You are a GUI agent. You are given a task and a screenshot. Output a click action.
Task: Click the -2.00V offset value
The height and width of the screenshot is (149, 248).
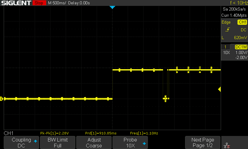(x=241, y=57)
